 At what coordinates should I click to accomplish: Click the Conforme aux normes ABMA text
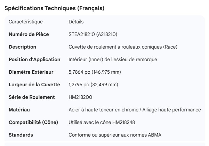[x=115, y=135]
